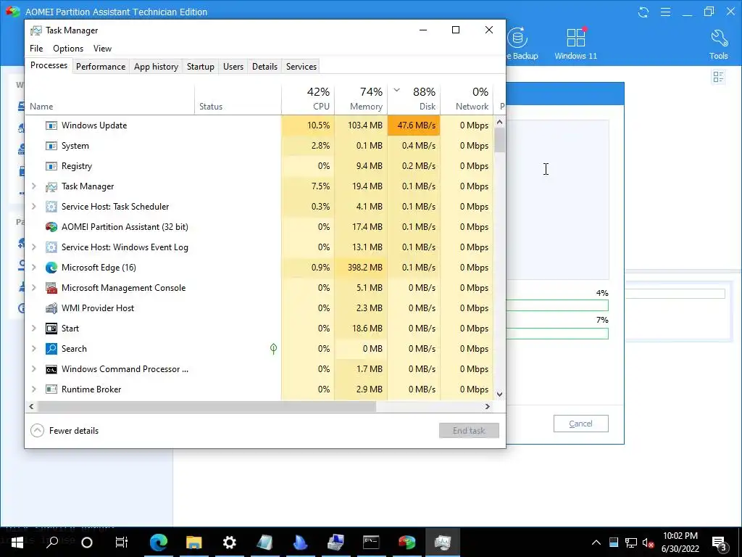Click the AOMEI icon in the taskbar
Image resolution: width=742 pixels, height=557 pixels.
point(407,542)
